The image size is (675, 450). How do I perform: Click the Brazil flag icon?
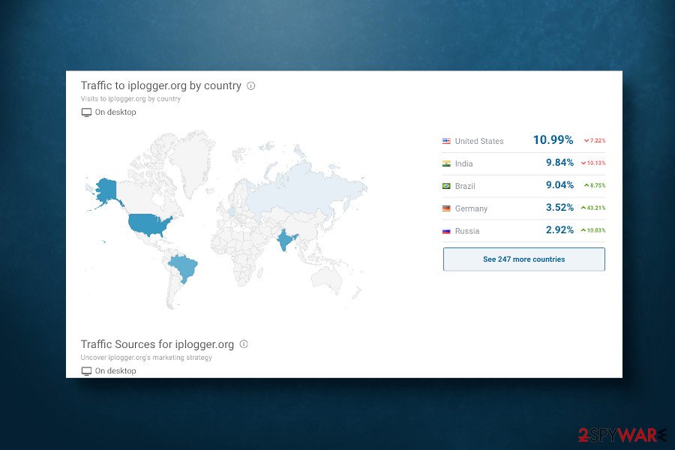[446, 186]
